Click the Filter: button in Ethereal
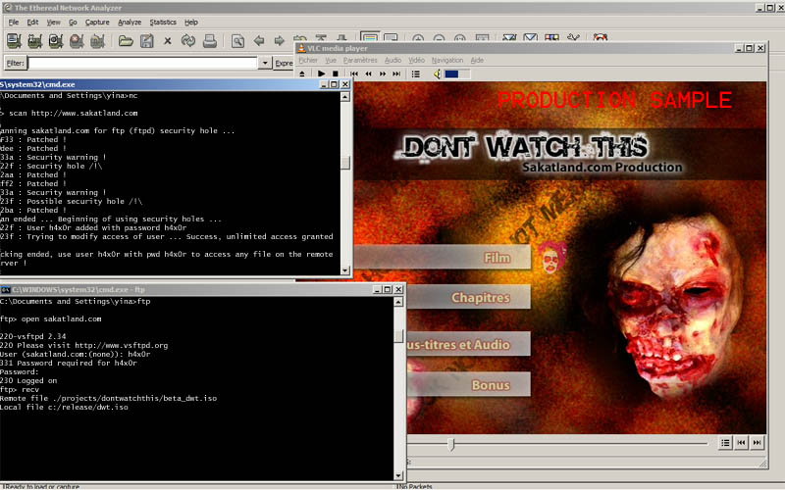785x490 pixels. point(15,63)
